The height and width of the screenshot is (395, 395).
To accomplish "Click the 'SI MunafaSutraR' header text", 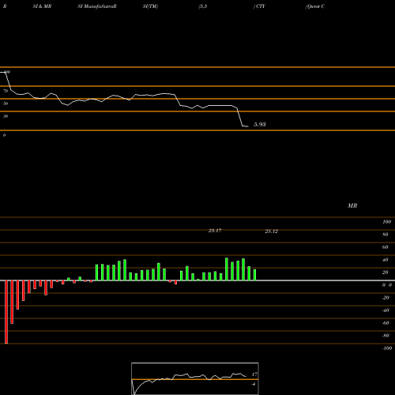I will click(x=97, y=6).
